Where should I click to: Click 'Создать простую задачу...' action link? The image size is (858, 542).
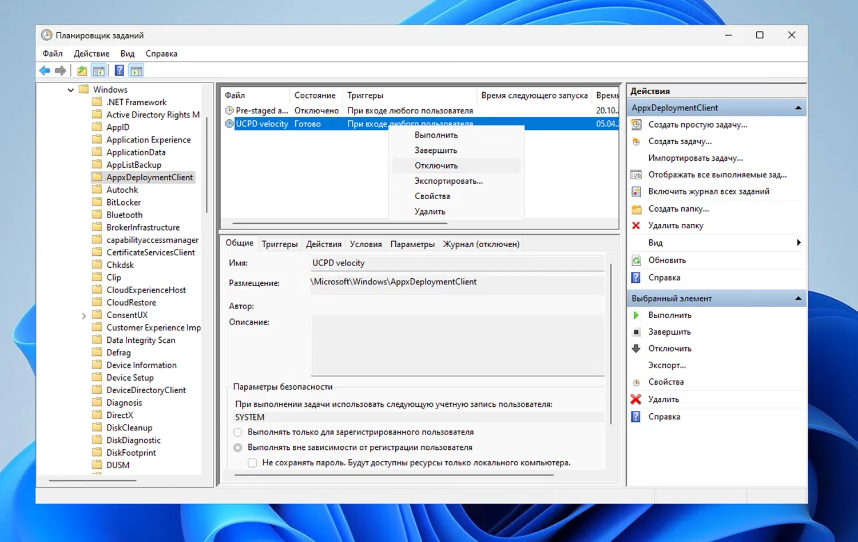pos(697,125)
